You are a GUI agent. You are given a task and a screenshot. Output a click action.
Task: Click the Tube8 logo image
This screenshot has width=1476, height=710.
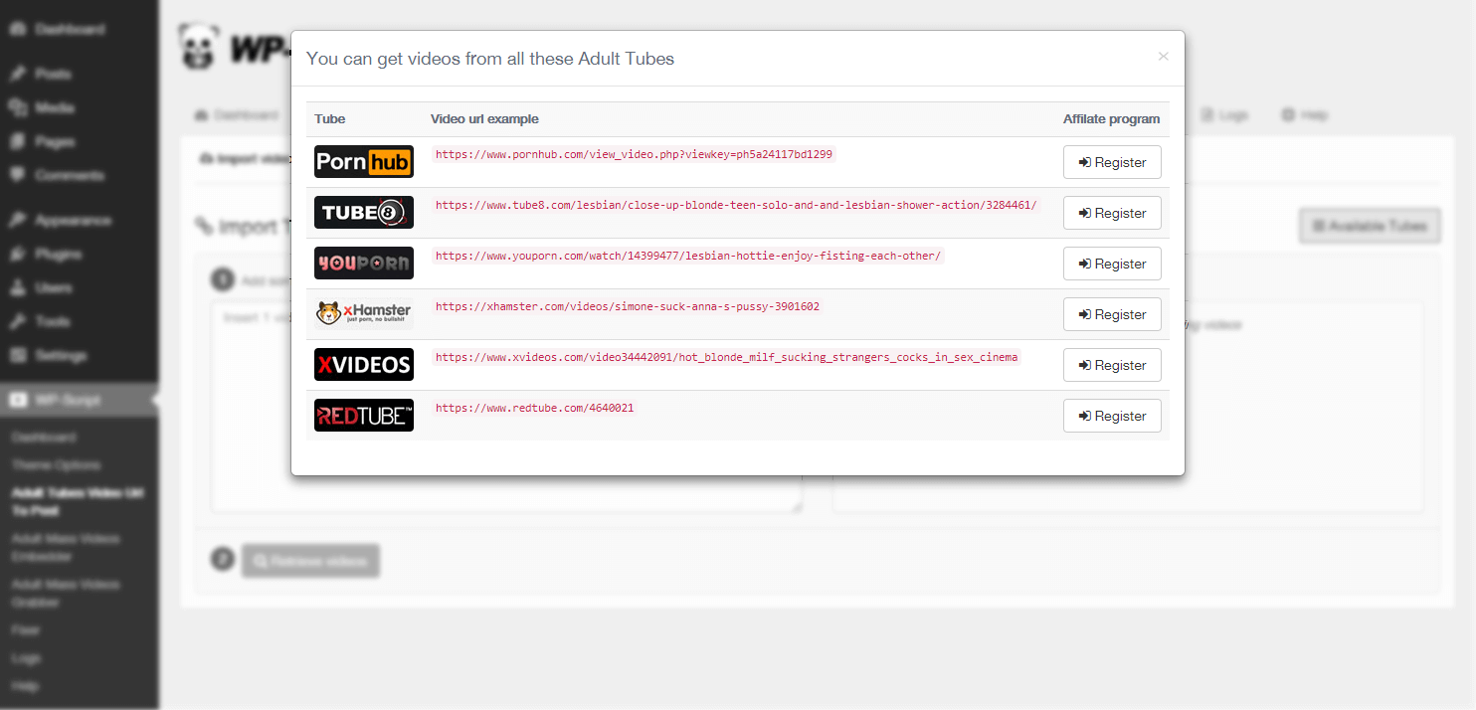[364, 212]
